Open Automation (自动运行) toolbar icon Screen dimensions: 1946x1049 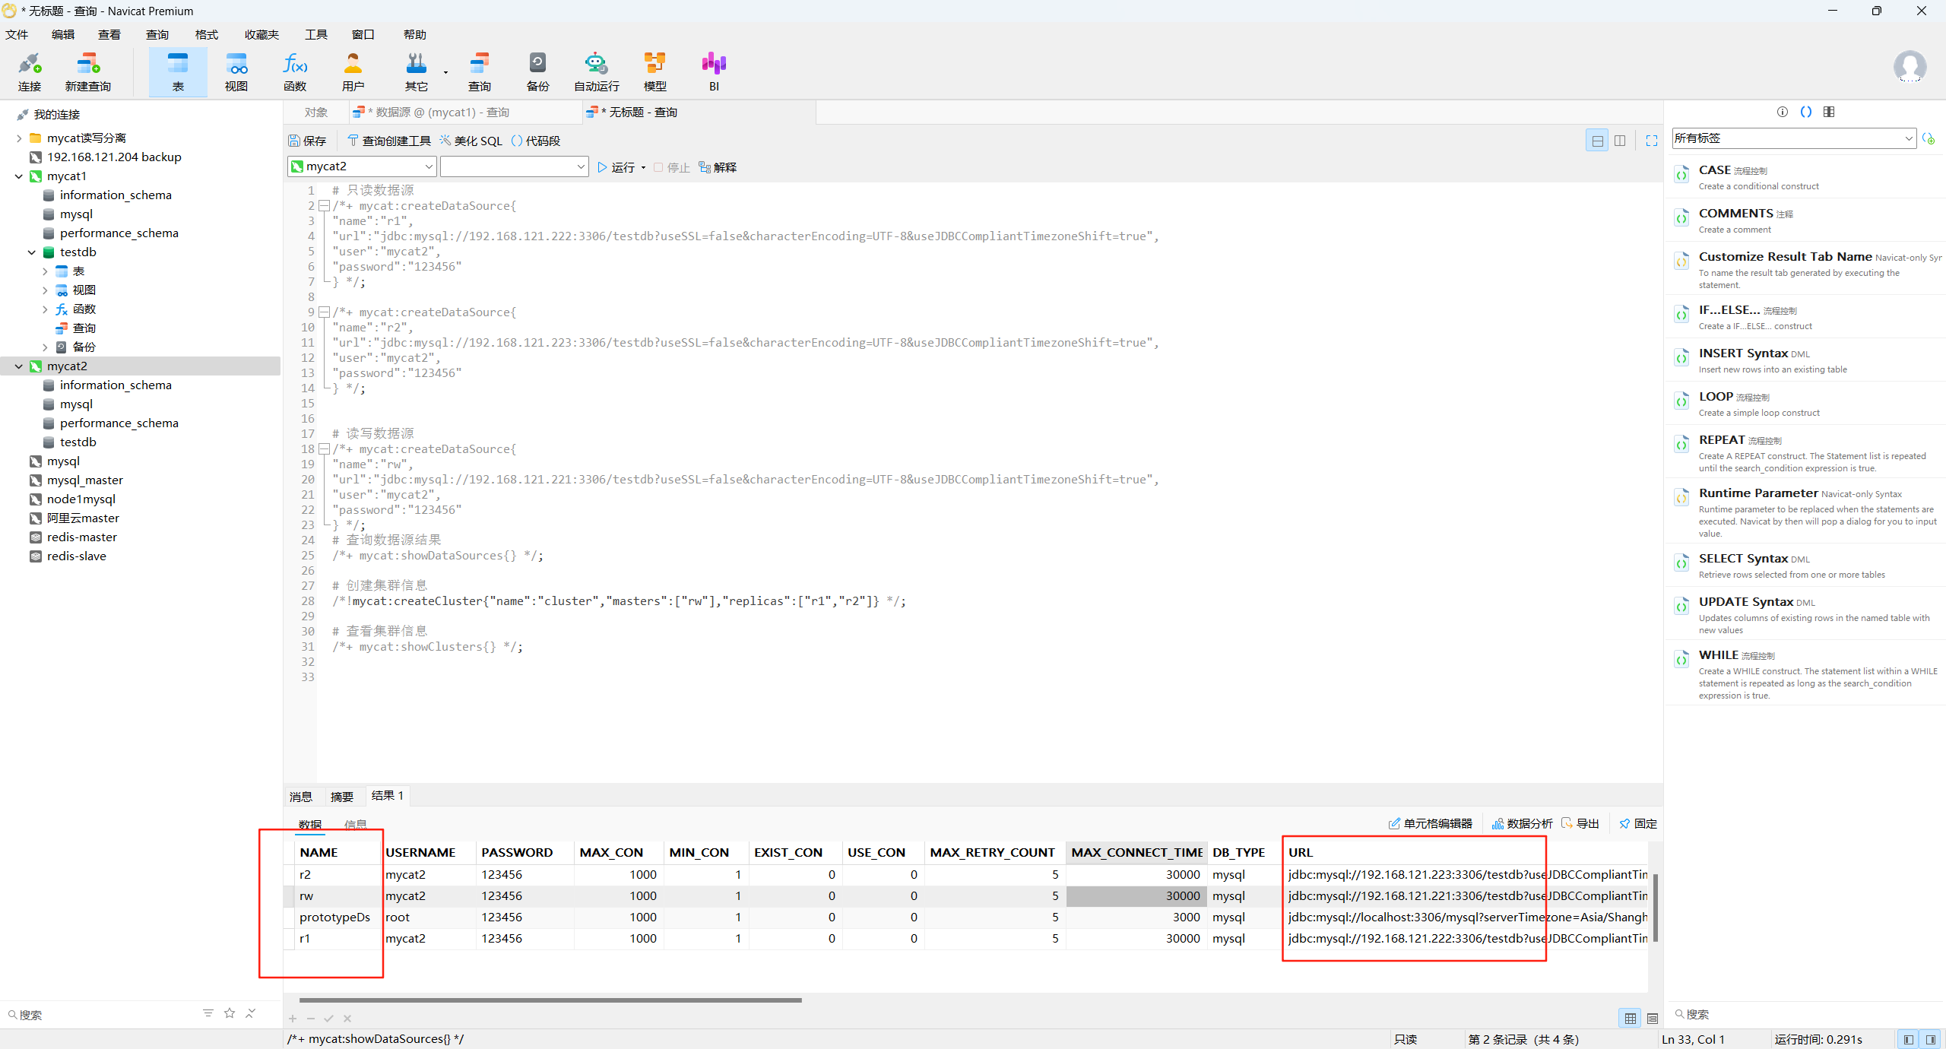597,72
